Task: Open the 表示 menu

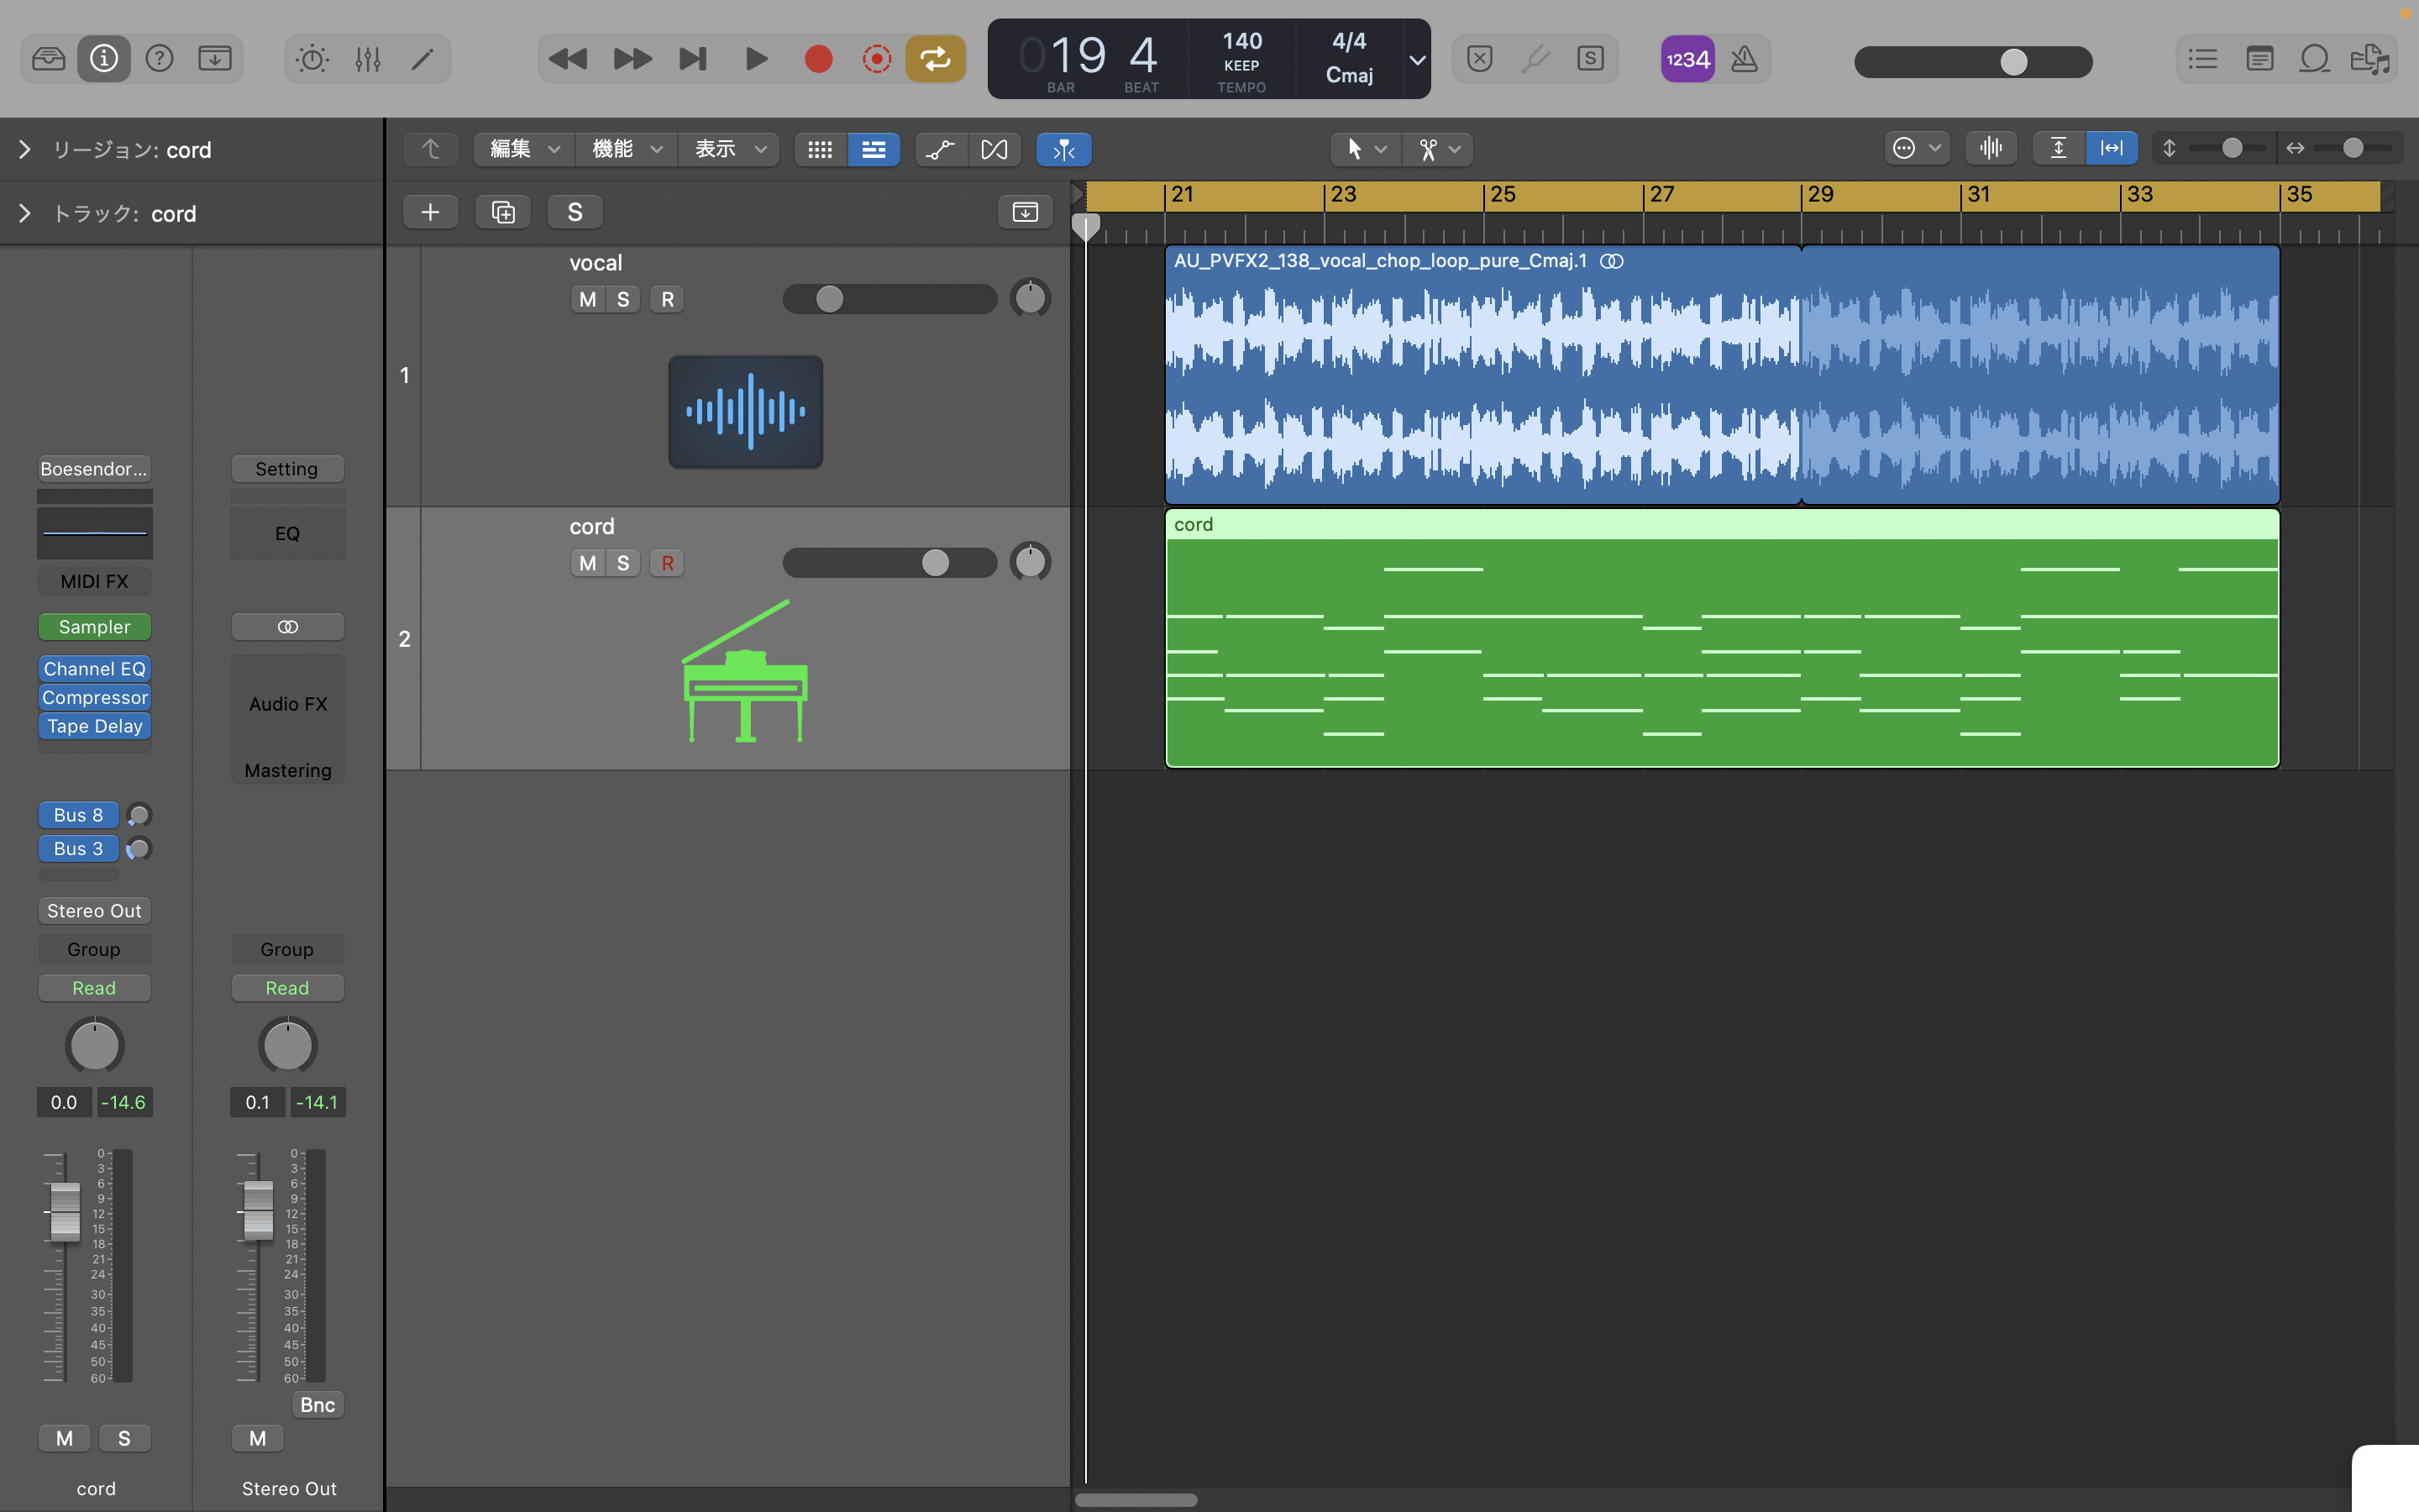Action: (730, 149)
